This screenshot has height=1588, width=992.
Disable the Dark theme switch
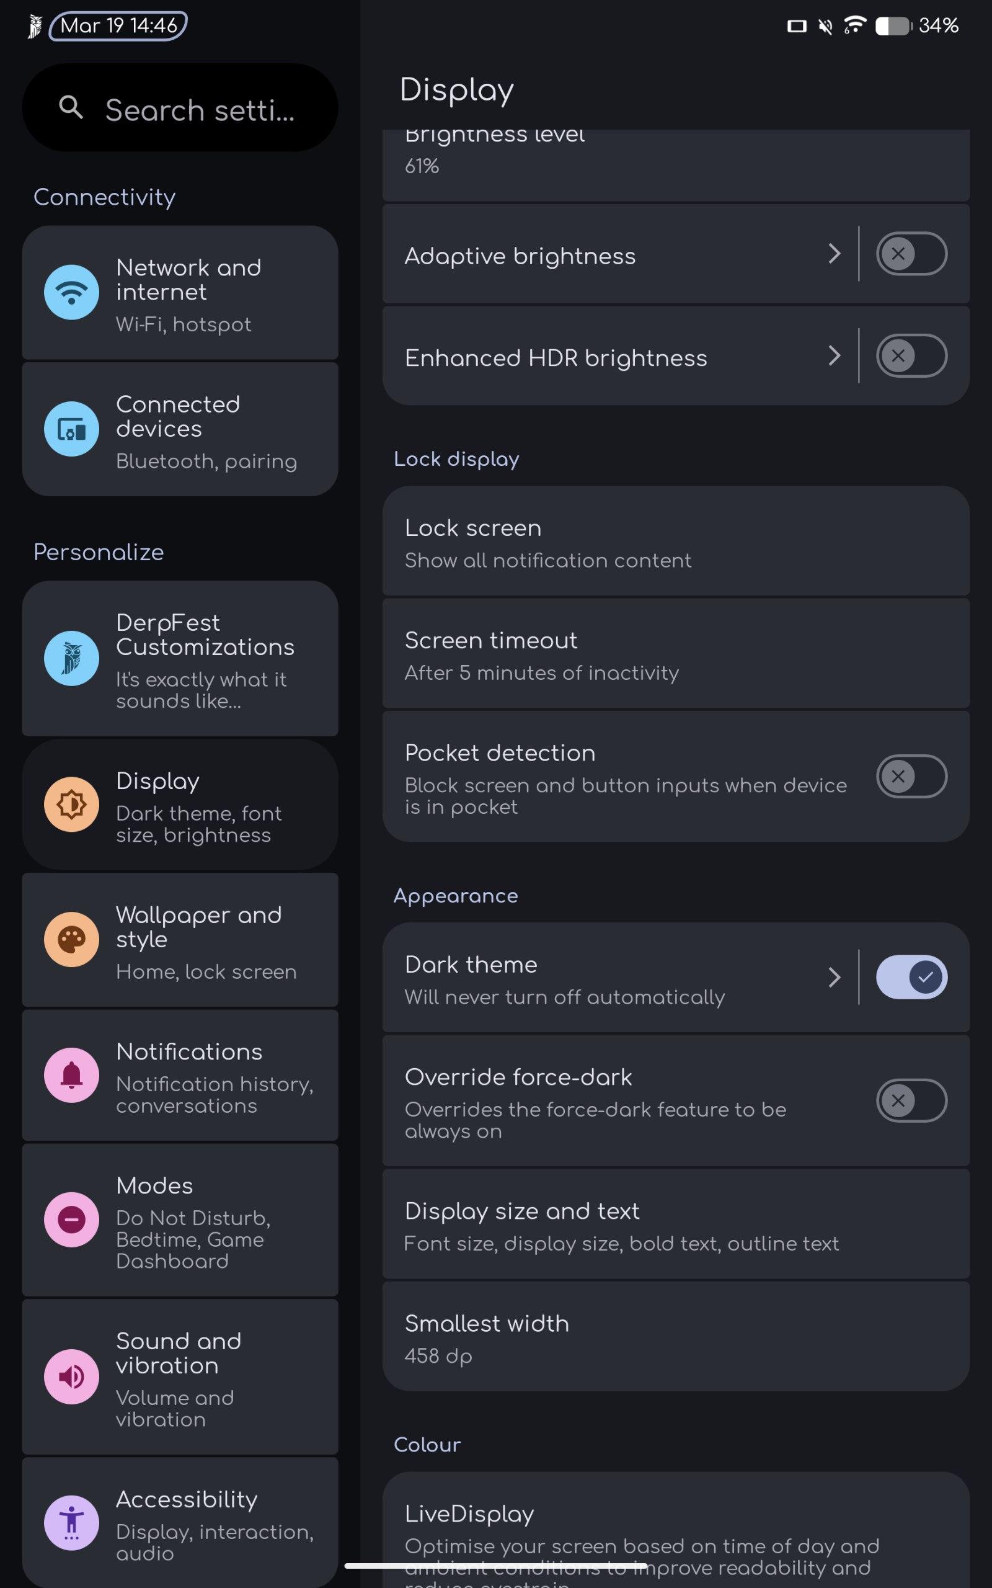pos(911,977)
